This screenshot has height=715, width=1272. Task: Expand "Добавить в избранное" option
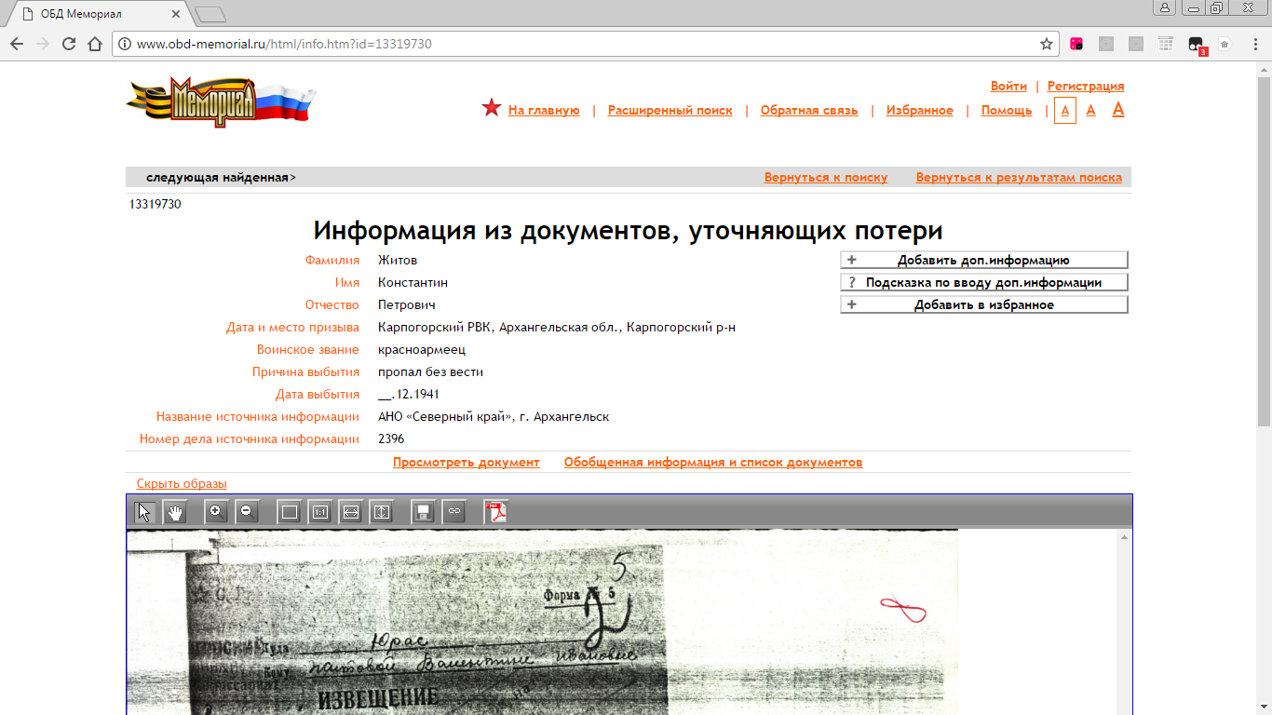[984, 304]
